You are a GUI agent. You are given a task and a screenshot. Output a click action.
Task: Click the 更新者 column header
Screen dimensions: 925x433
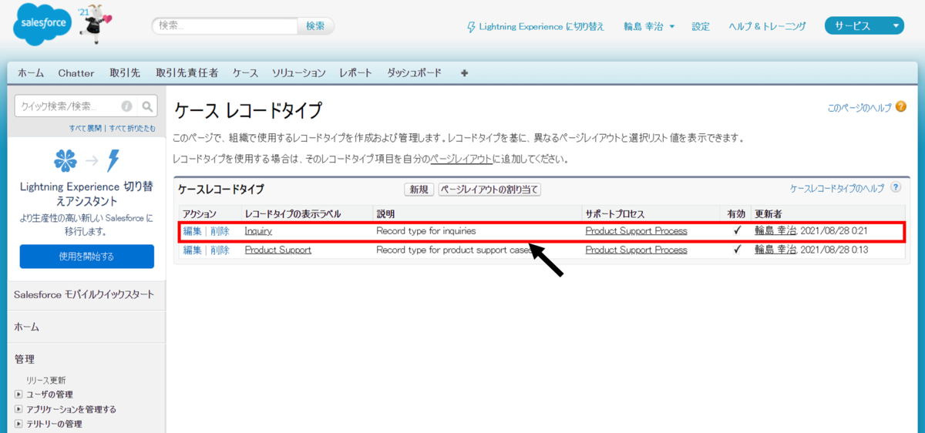coord(768,213)
